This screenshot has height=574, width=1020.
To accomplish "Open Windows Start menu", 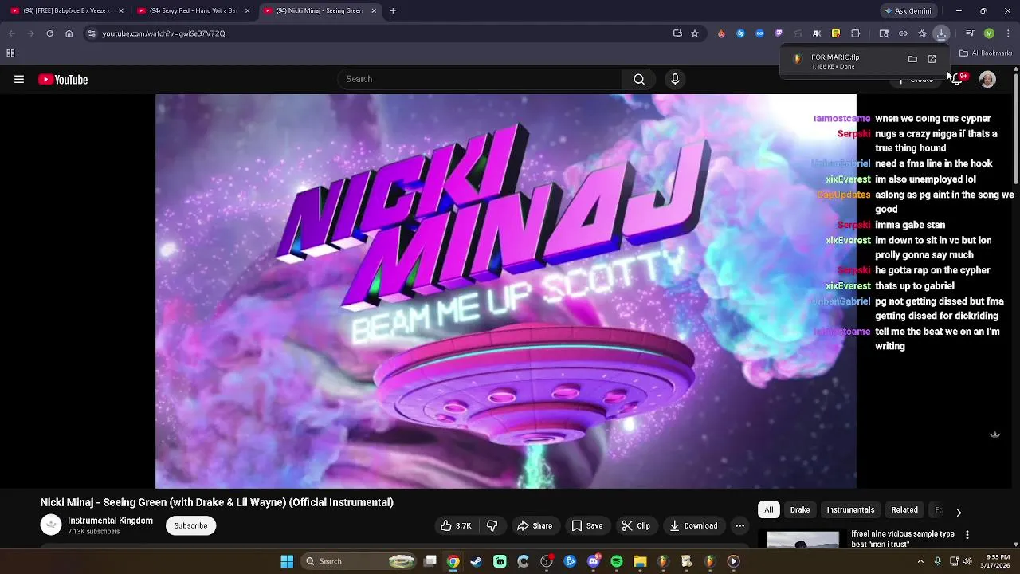I will [287, 561].
